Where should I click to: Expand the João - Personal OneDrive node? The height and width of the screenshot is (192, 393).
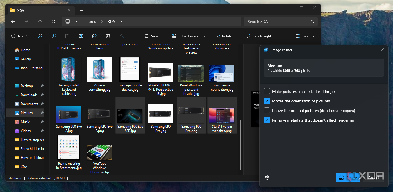10,68
